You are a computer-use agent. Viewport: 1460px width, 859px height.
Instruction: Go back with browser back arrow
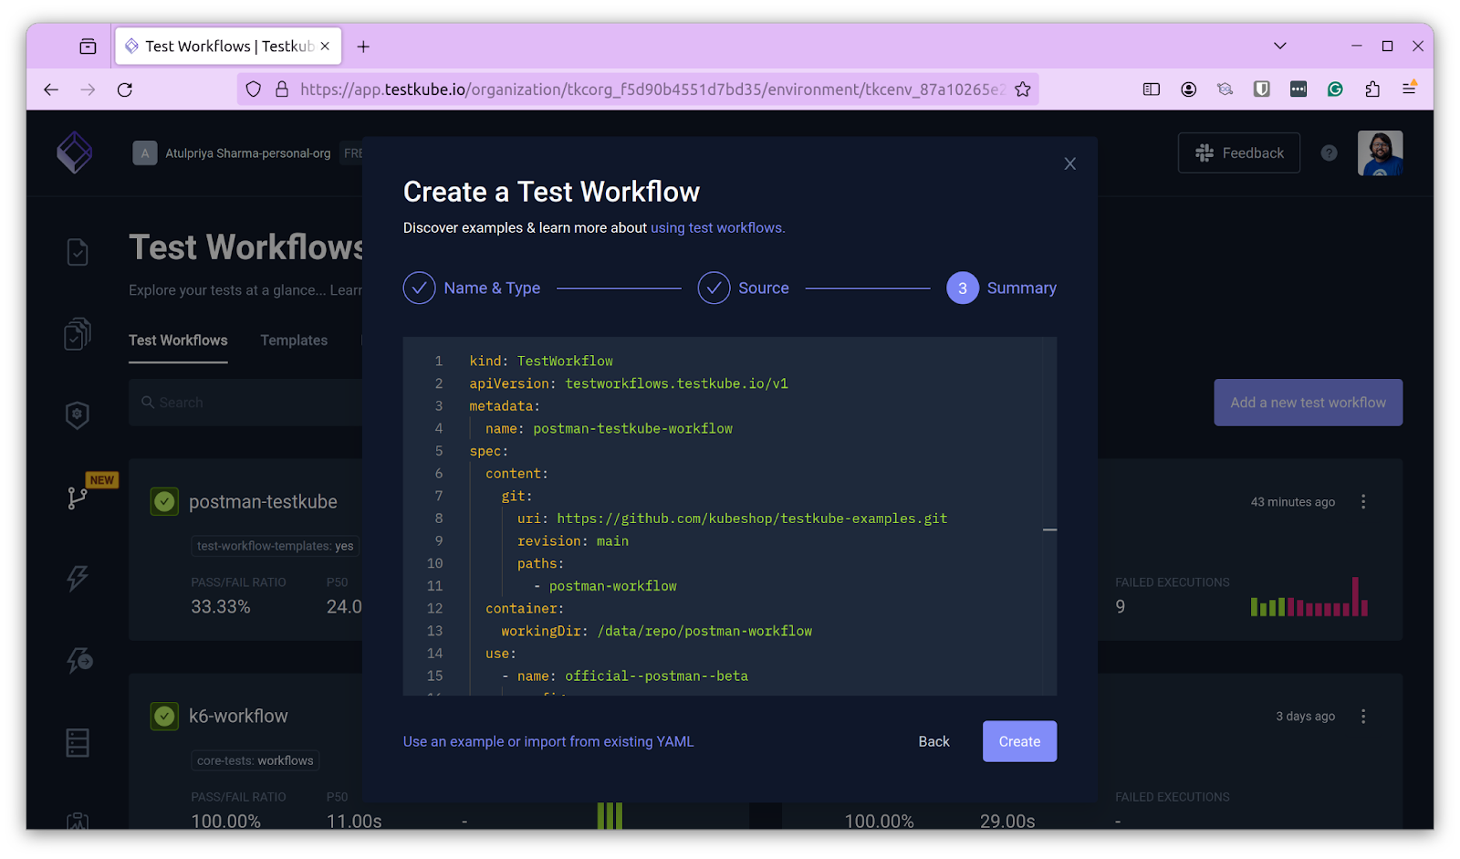(51, 89)
